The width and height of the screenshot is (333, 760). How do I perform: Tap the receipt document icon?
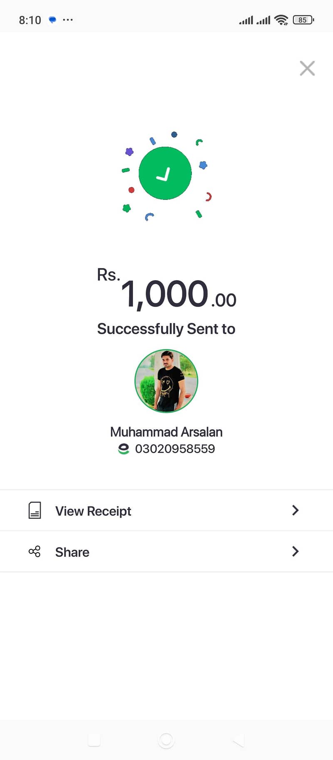point(35,510)
